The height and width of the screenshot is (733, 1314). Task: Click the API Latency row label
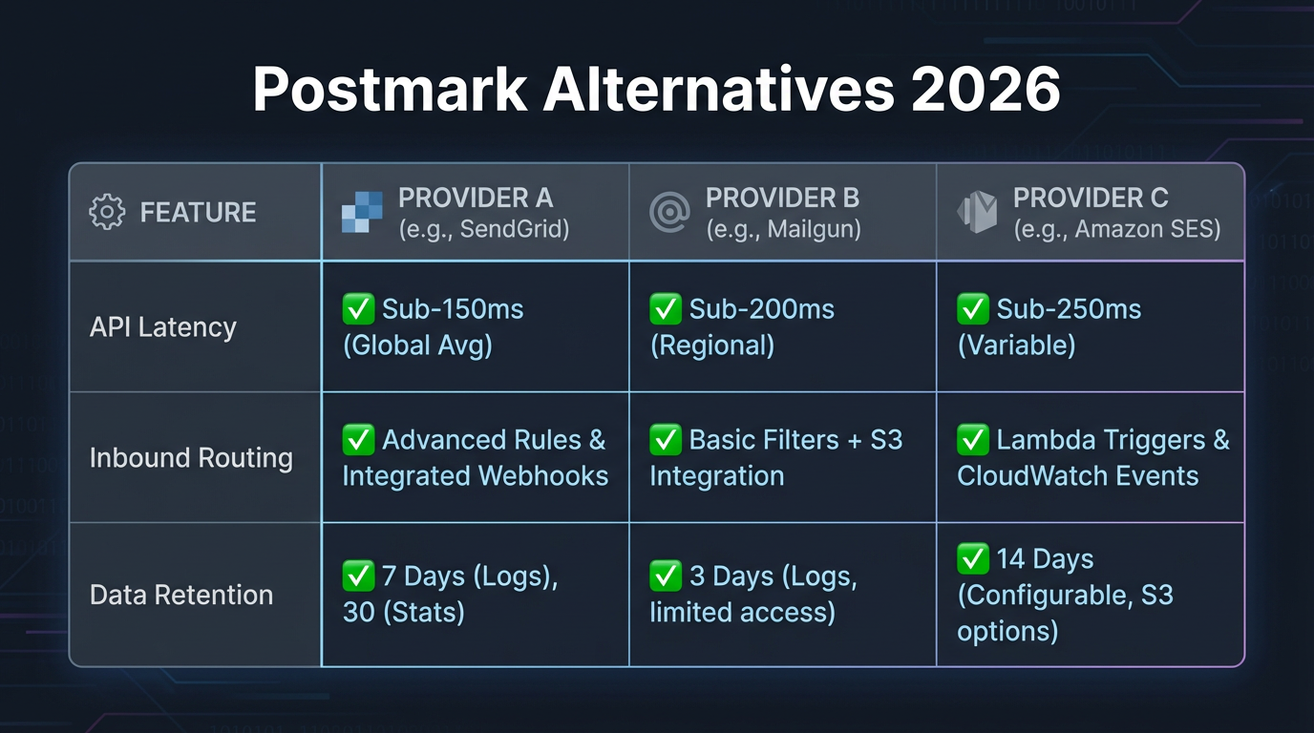click(162, 327)
